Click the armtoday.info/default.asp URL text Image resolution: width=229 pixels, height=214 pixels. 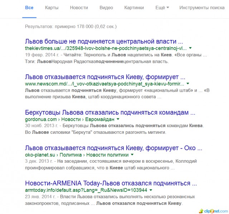click(86, 190)
